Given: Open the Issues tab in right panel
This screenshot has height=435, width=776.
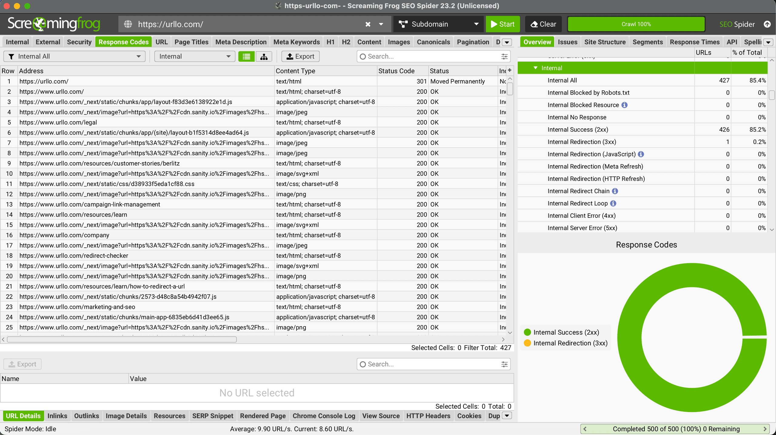Looking at the screenshot, I should (567, 42).
